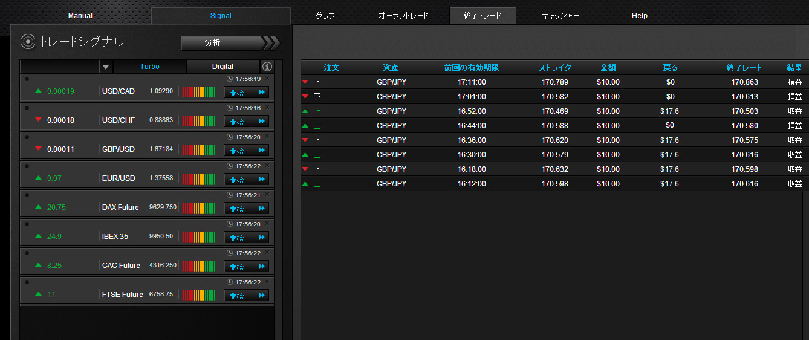809x340 pixels.
Task: Click the green up arrow for EUR/USD
Action: pyautogui.click(x=39, y=178)
